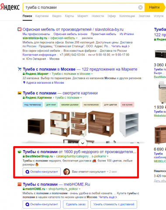Open the Знатоки tab
This screenshot has height=210, width=166.
tap(144, 16)
